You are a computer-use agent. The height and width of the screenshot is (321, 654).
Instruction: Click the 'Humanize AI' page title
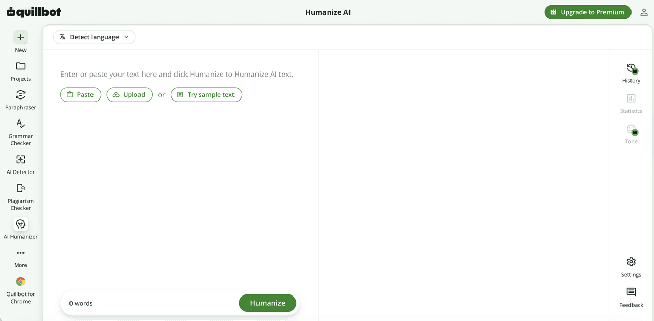[328, 12]
